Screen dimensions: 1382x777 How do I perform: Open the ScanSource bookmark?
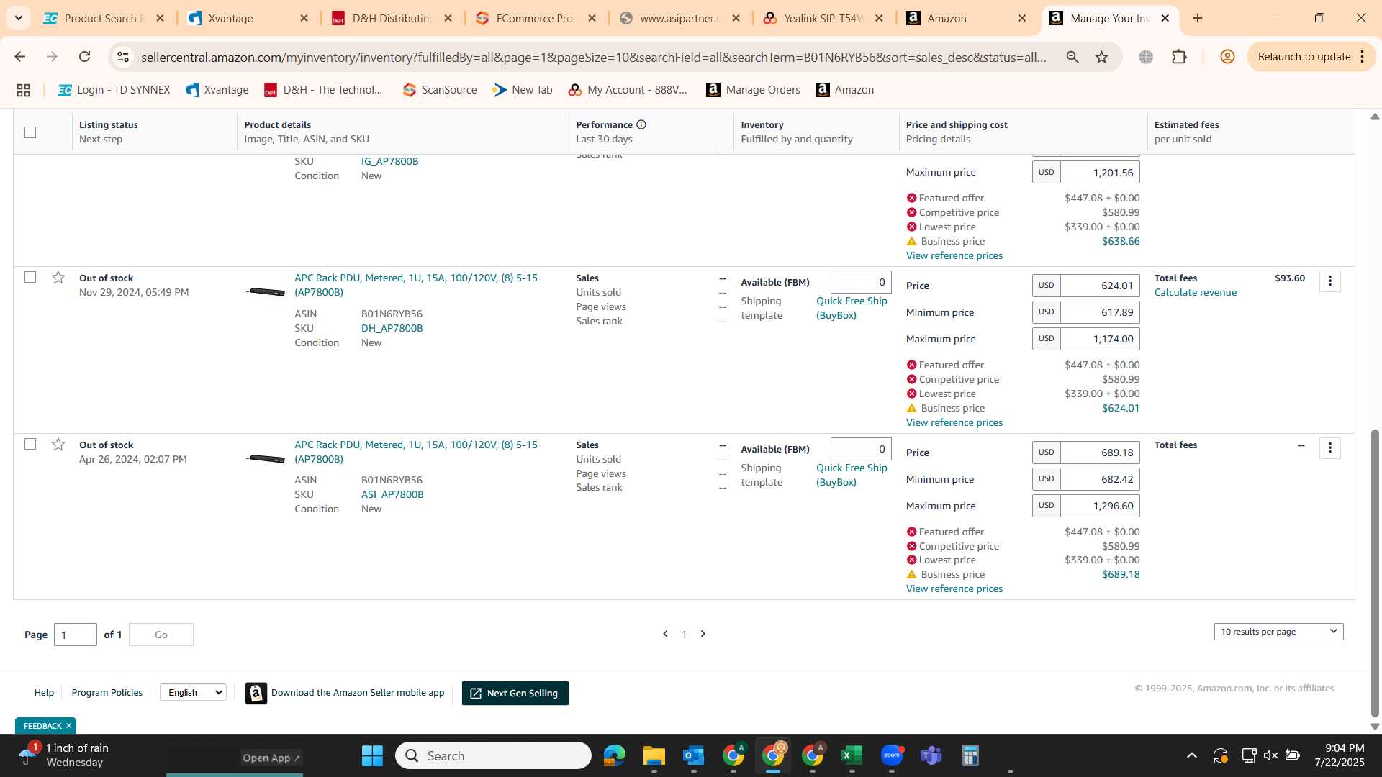[440, 90]
